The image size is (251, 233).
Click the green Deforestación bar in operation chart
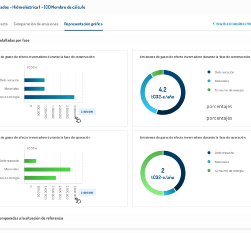(30, 161)
